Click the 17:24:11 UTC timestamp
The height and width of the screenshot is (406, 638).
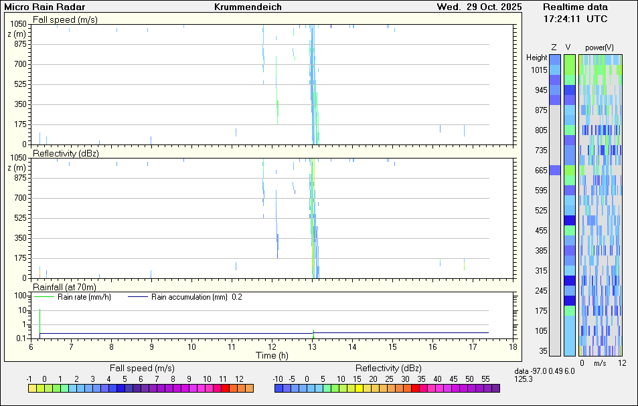click(575, 19)
